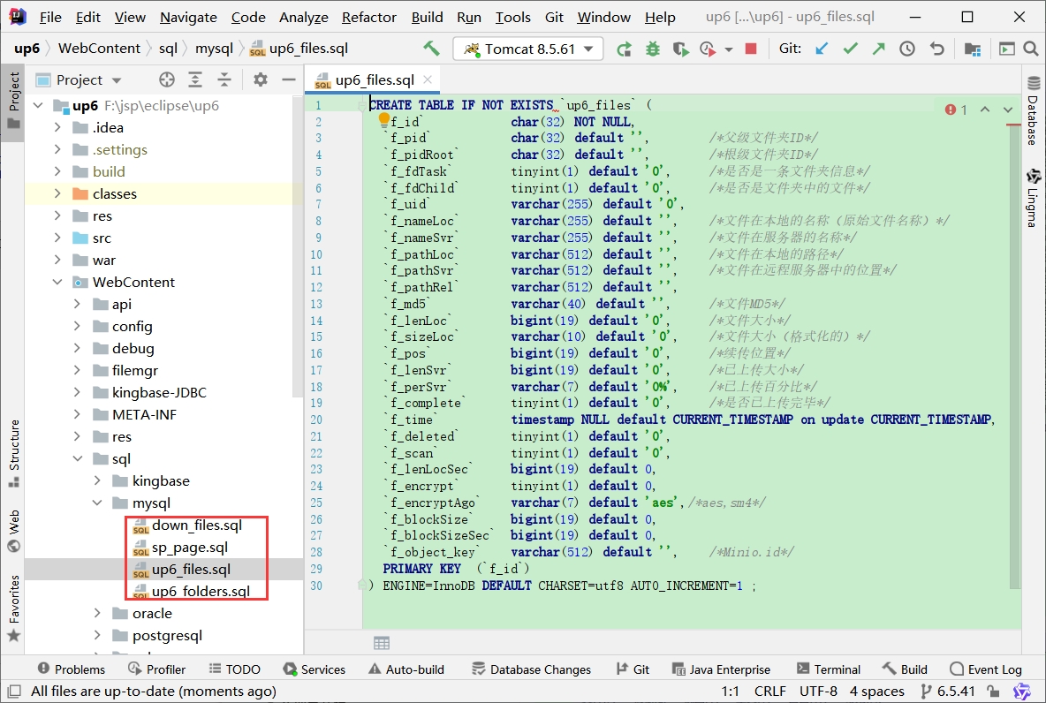This screenshot has height=703, width=1046.
Task: Select up6_folders.sql file in the tree
Action: tap(201, 592)
